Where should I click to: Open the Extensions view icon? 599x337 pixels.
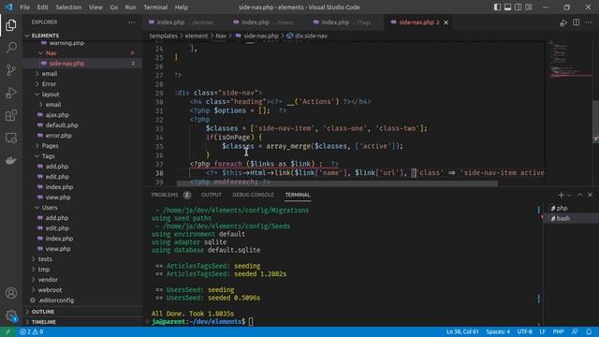point(11,115)
